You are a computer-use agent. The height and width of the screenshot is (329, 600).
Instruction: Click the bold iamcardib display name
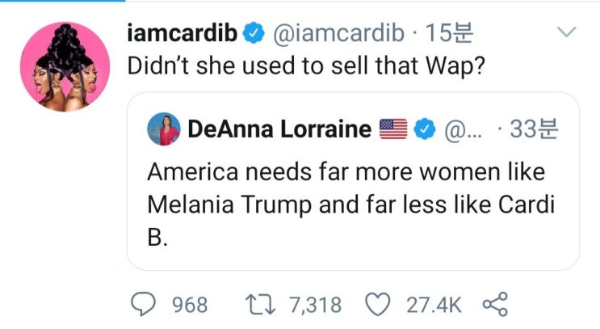point(183,32)
